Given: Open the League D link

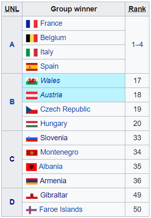Looking at the screenshot, I should coord(12,202).
